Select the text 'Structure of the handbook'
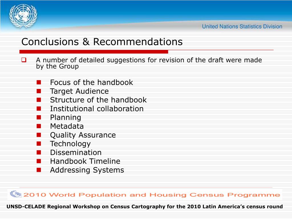Screen dimensions: 292x219 [x=98, y=100]
